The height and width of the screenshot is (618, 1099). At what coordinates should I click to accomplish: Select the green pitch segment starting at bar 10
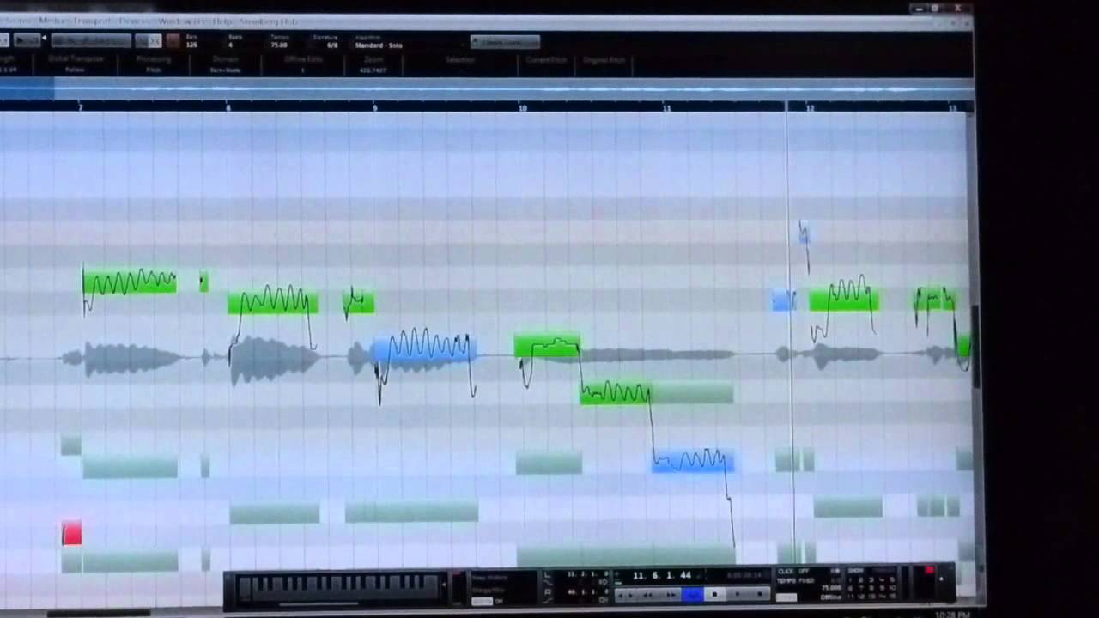click(x=547, y=347)
